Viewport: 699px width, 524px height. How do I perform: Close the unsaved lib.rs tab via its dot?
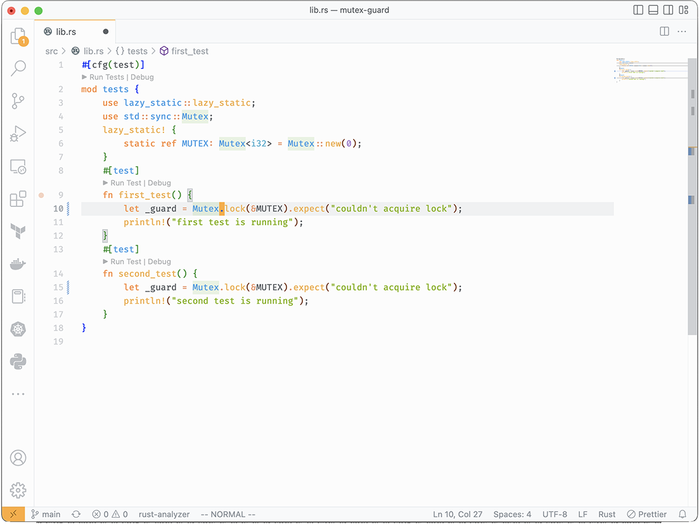click(x=106, y=32)
